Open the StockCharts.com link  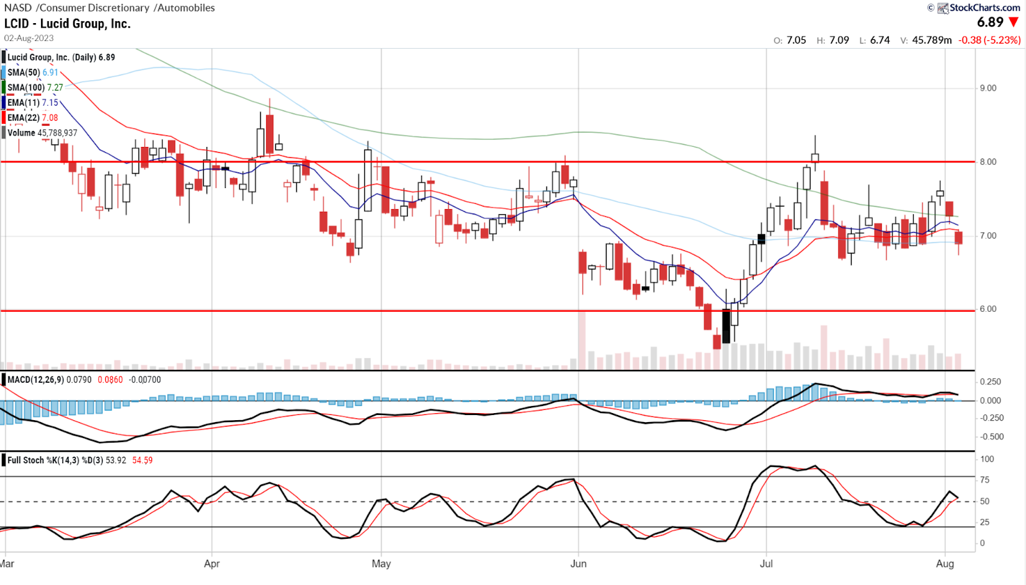[x=985, y=8]
